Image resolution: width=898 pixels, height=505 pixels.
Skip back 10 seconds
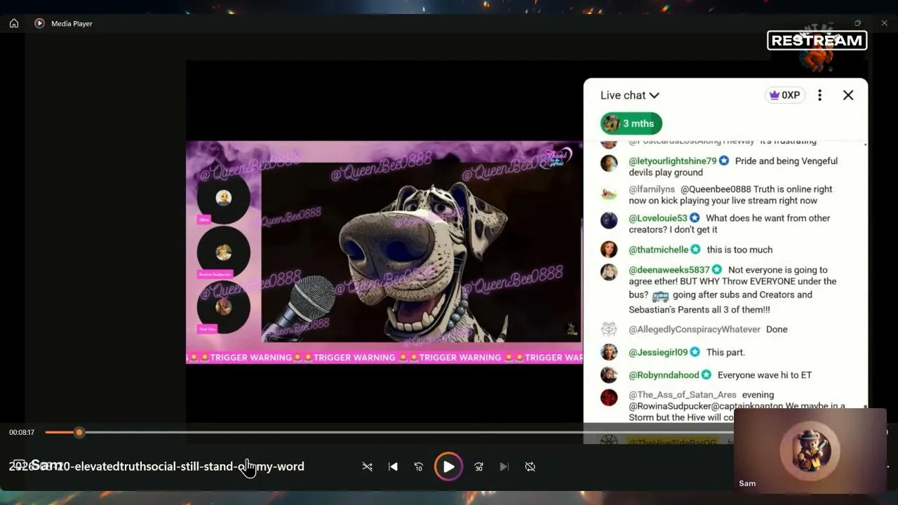419,466
